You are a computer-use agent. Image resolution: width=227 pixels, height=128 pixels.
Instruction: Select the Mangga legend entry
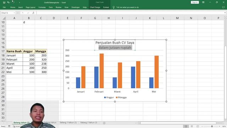(x=121, y=97)
